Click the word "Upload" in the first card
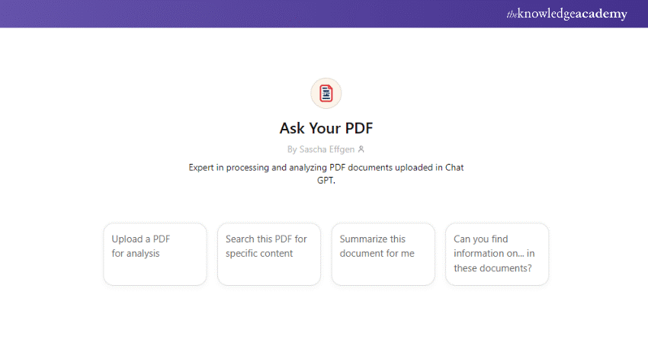This screenshot has width=648, height=343. (127, 239)
